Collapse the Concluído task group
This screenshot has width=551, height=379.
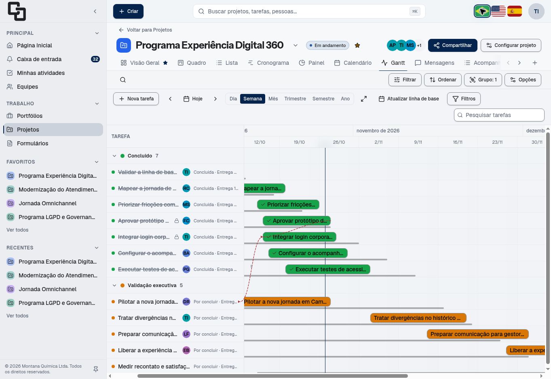coord(114,156)
